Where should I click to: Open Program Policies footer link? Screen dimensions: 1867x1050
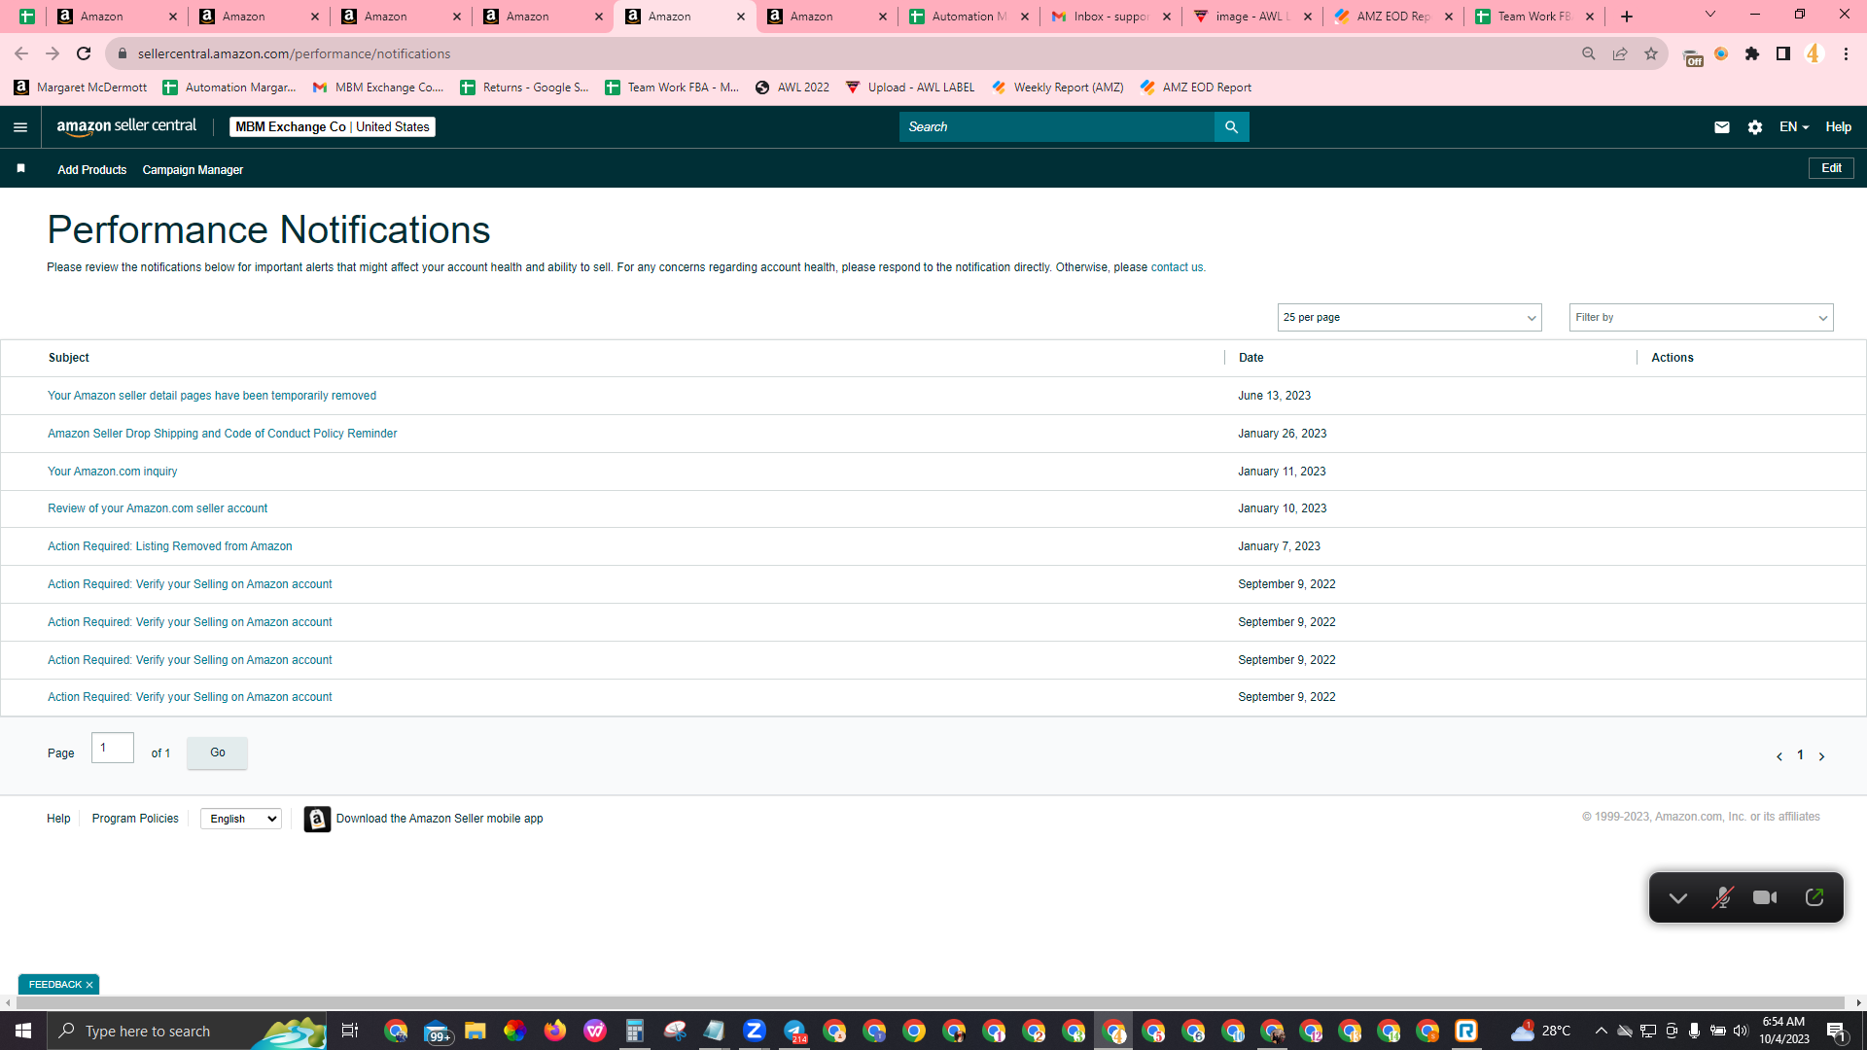point(135,819)
